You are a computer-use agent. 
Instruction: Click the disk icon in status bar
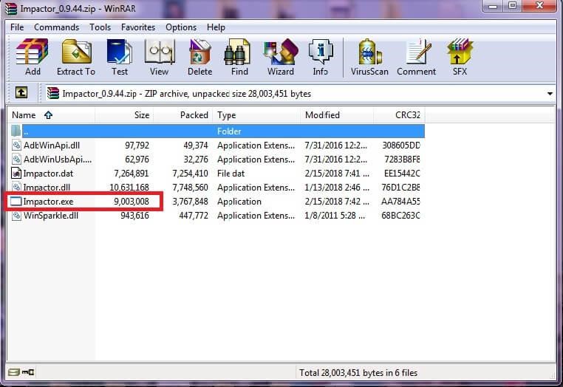coord(13,372)
